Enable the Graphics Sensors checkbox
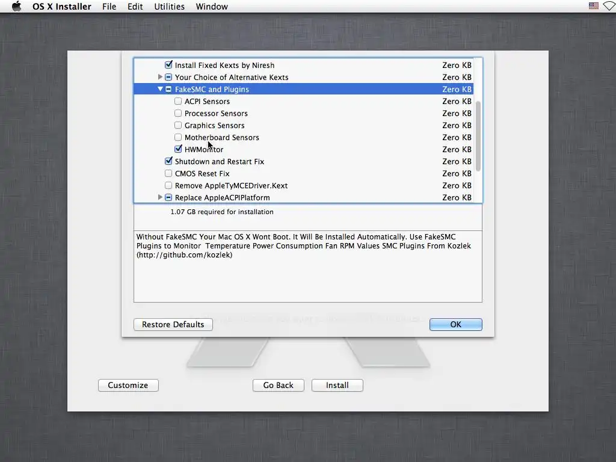 (x=178, y=125)
